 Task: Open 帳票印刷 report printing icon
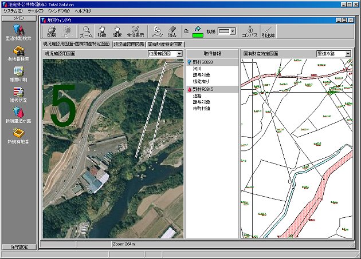[18, 74]
